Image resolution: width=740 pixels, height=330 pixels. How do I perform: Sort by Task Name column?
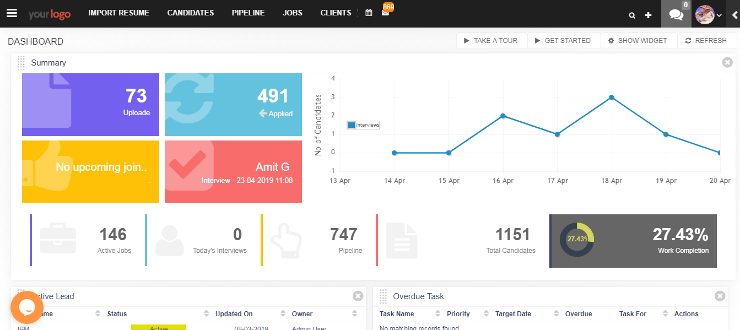click(409, 314)
